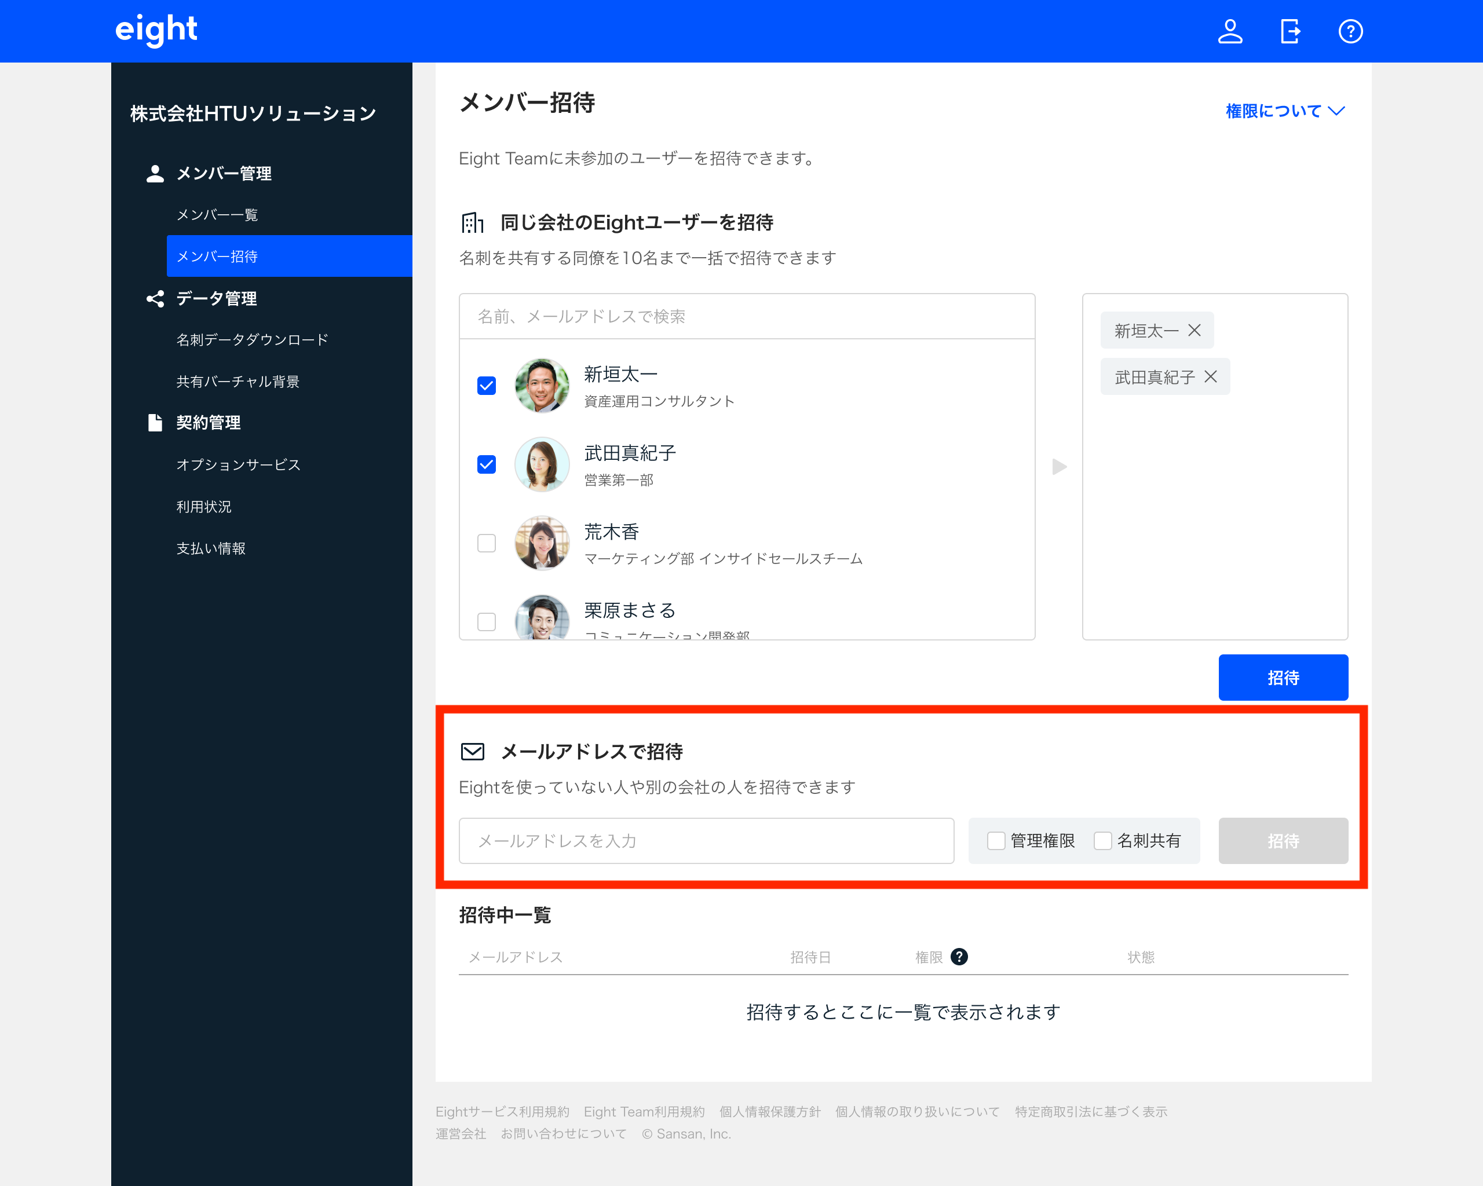Viewport: 1483px width, 1186px height.
Task: Click 武田真紀子's avatar photo
Action: pyautogui.click(x=542, y=464)
